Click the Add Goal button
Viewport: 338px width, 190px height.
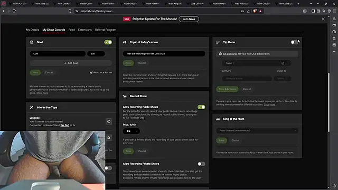point(71,63)
